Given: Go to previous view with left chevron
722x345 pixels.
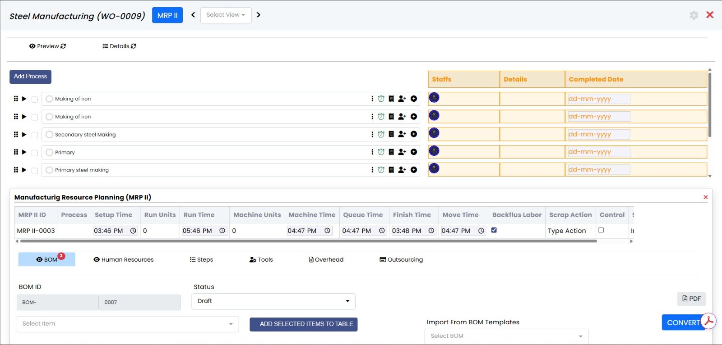Looking at the screenshot, I should pos(193,15).
